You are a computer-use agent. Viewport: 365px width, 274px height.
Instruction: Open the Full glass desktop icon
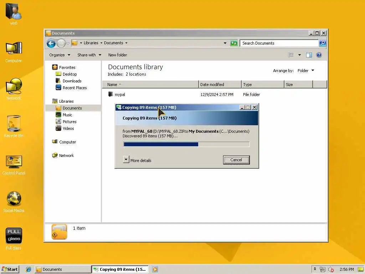pos(14,239)
